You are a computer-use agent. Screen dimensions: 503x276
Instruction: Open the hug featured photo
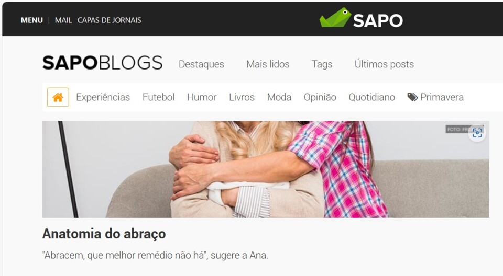(266, 169)
